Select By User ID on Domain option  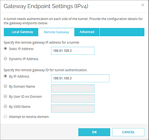click(x=5, y=96)
